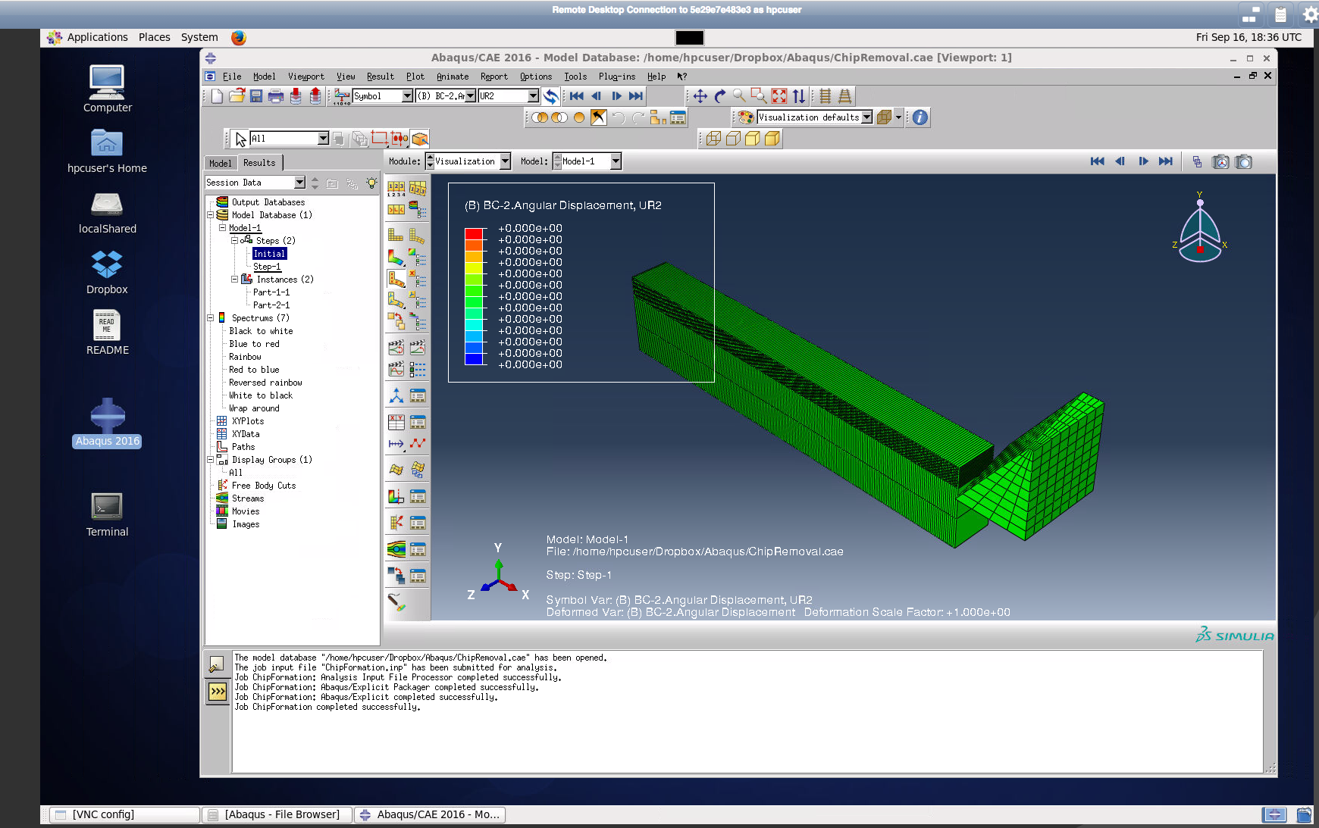Click the Animate Harmonic icon
This screenshot has height=828, width=1319.
pos(396,369)
